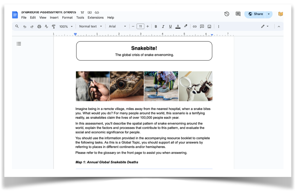
Task: Open the comments panel icon
Action: pyautogui.click(x=238, y=14)
